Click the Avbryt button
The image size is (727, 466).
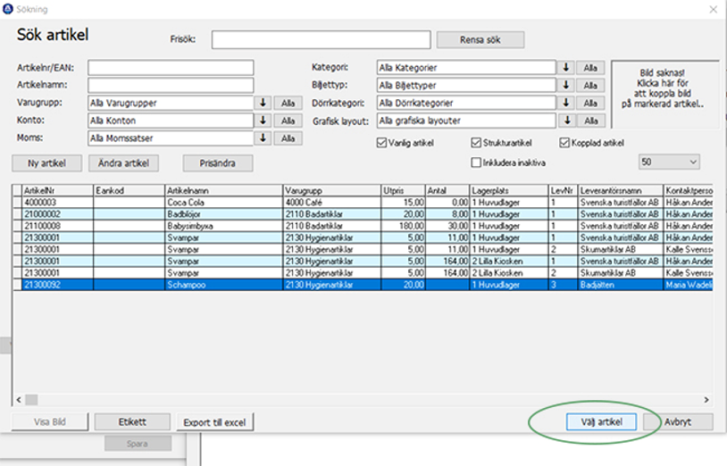(678, 422)
